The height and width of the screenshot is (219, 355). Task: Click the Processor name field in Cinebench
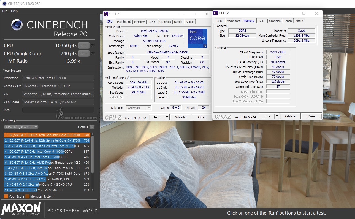coord(58,78)
